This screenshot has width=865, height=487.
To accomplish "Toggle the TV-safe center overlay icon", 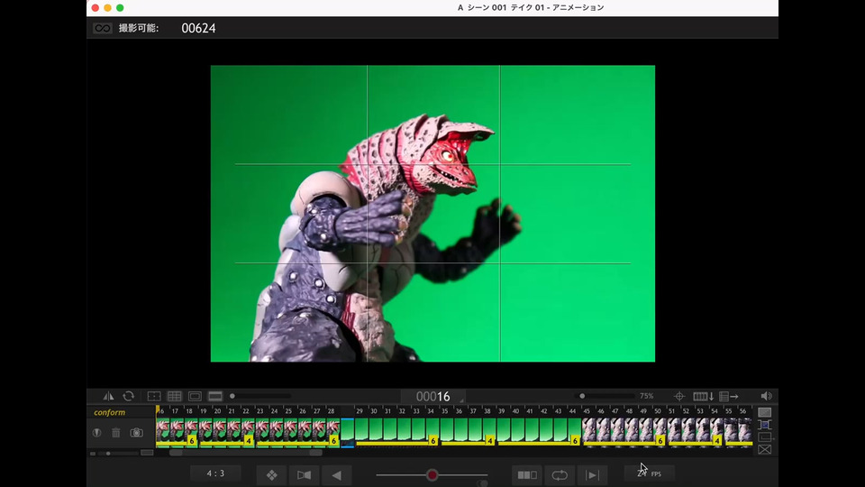I will click(x=154, y=396).
